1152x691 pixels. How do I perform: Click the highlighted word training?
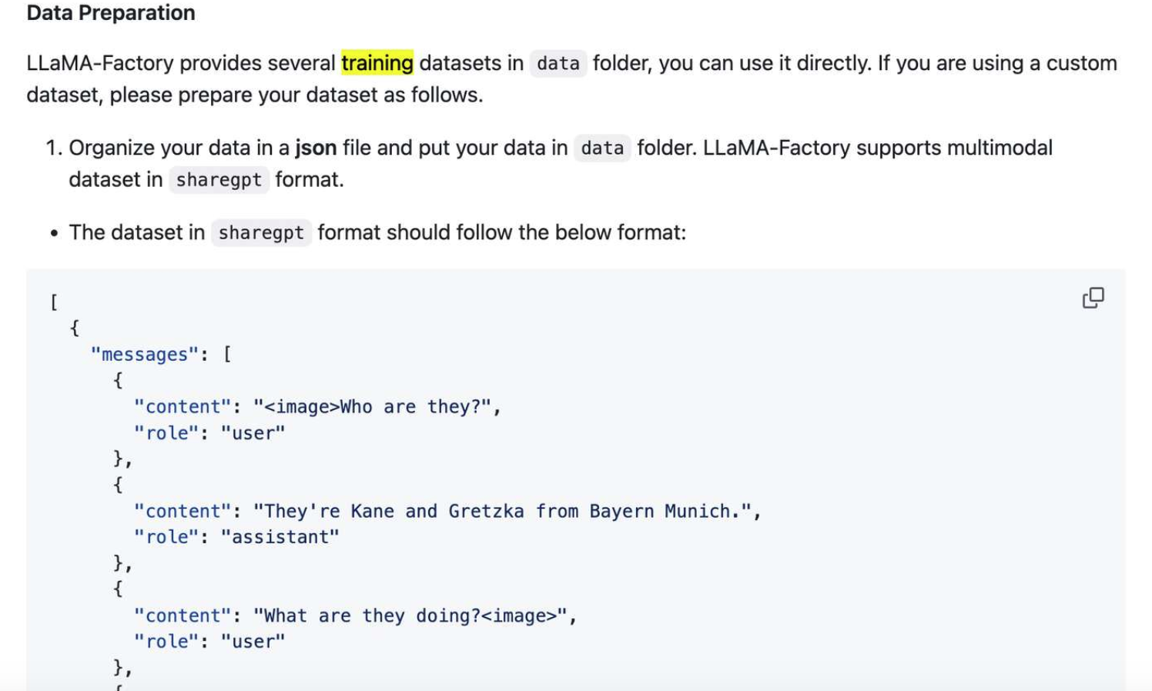pyautogui.click(x=377, y=63)
